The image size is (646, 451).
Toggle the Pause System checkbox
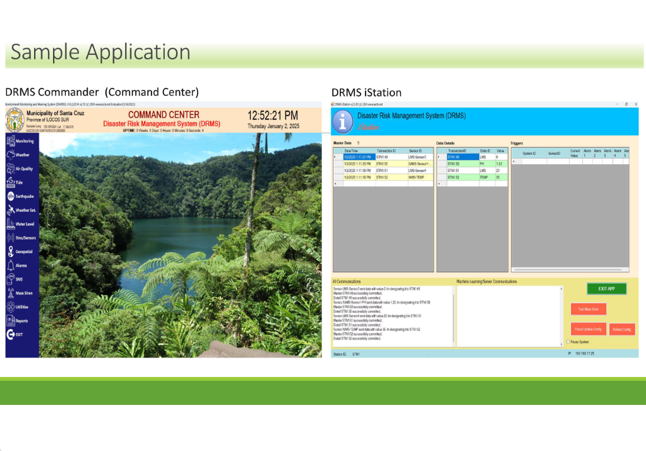tap(568, 342)
